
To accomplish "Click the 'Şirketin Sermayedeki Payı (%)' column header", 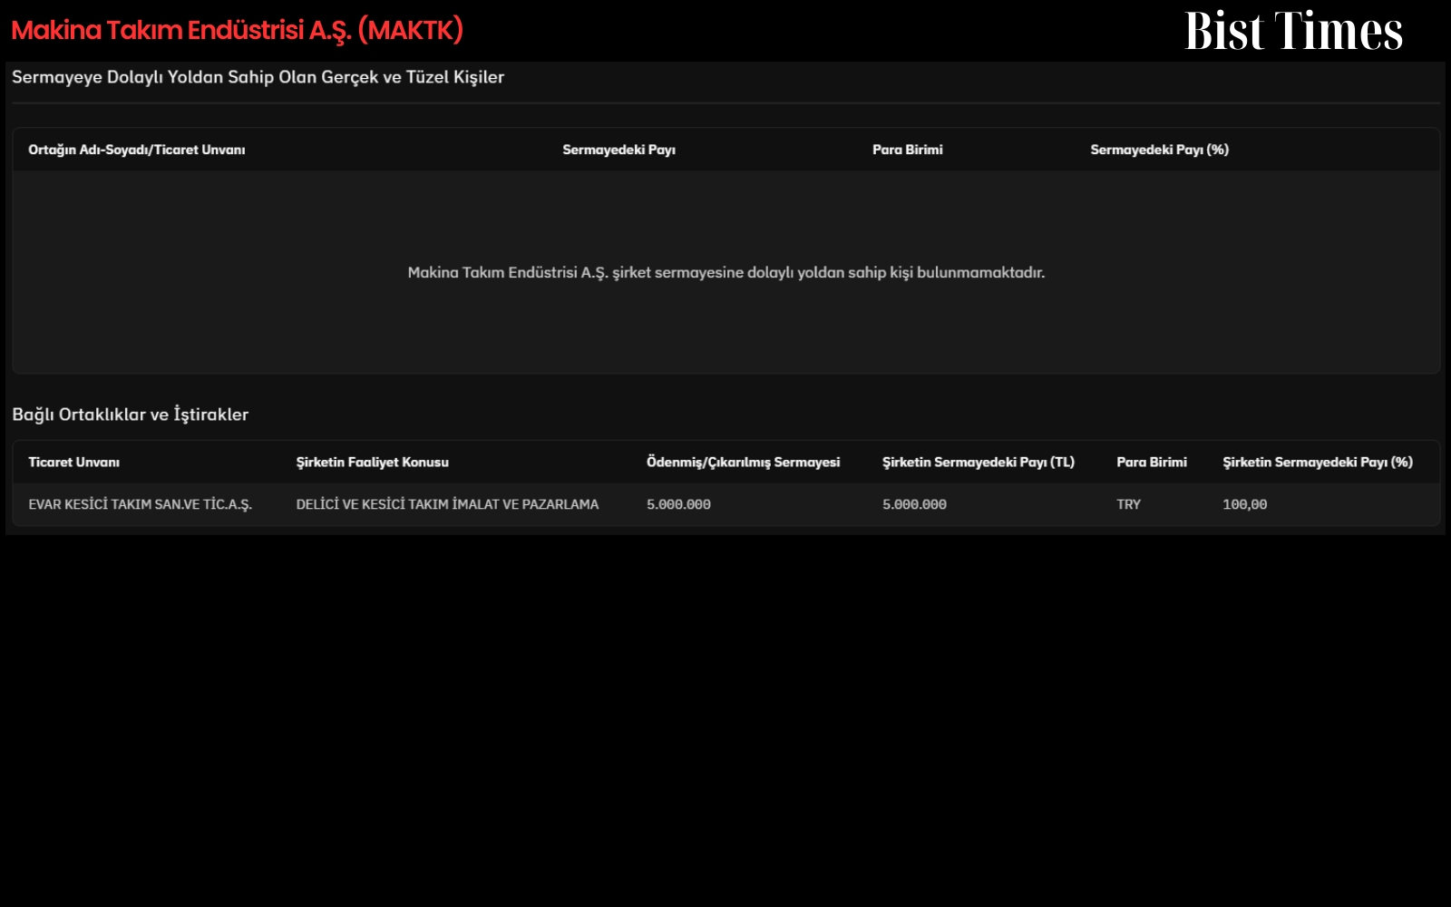I will click(x=1318, y=463).
